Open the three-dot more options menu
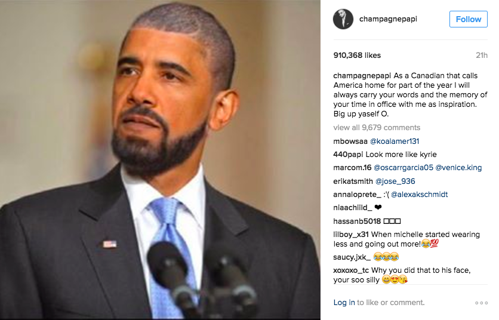The height and width of the screenshot is (320, 499). [x=481, y=303]
